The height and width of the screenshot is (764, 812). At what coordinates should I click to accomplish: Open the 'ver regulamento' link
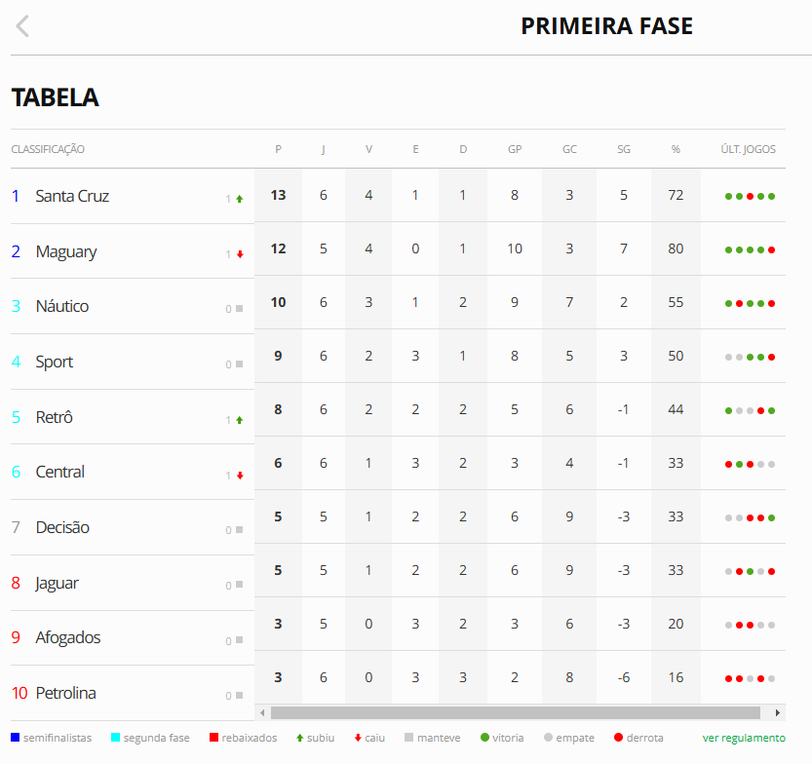click(x=744, y=738)
